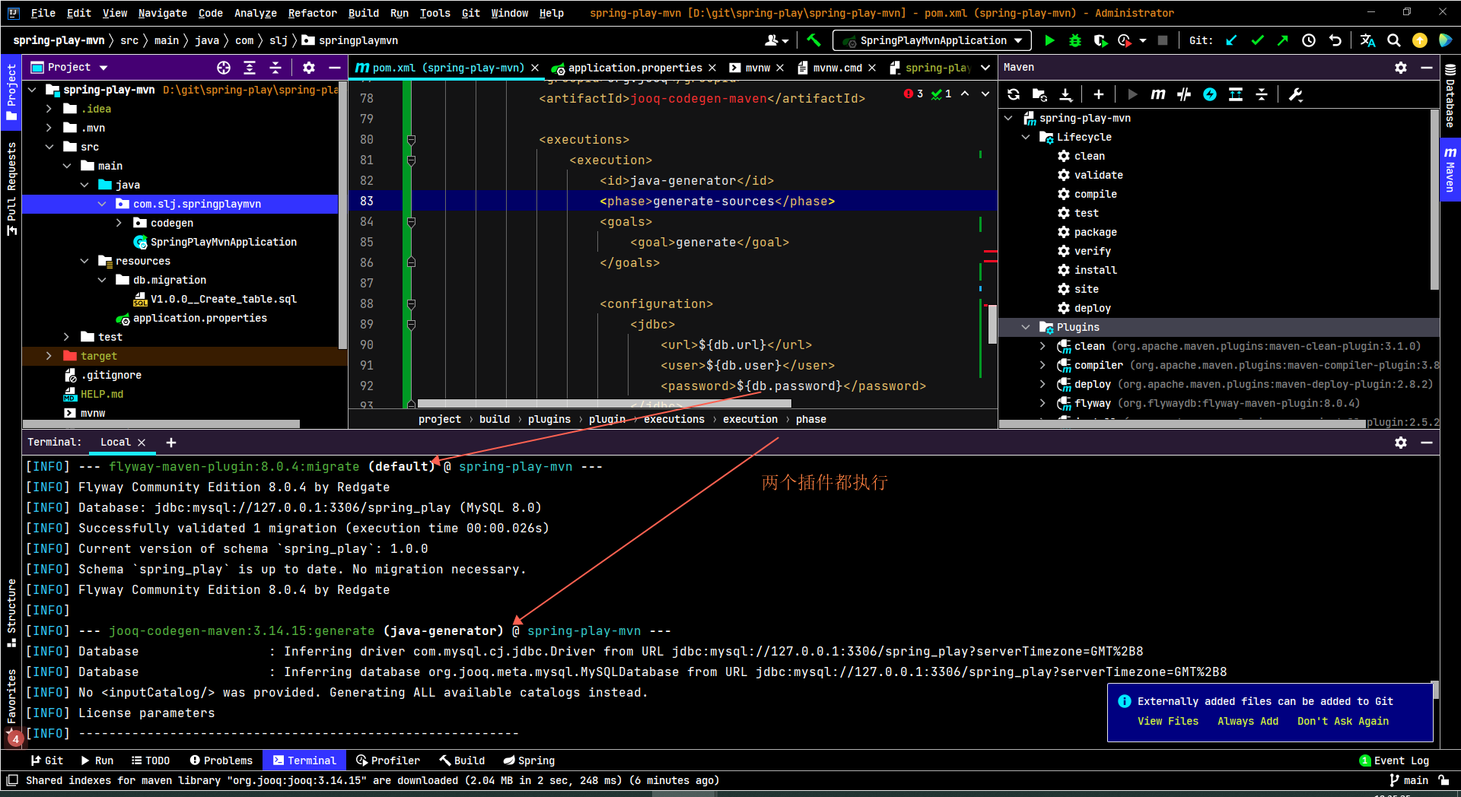Rollback changes with the undo arrow
1461x797 pixels.
pyautogui.click(x=1335, y=40)
